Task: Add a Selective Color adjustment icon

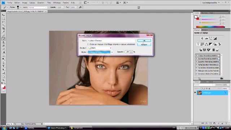Action: pos(217,50)
